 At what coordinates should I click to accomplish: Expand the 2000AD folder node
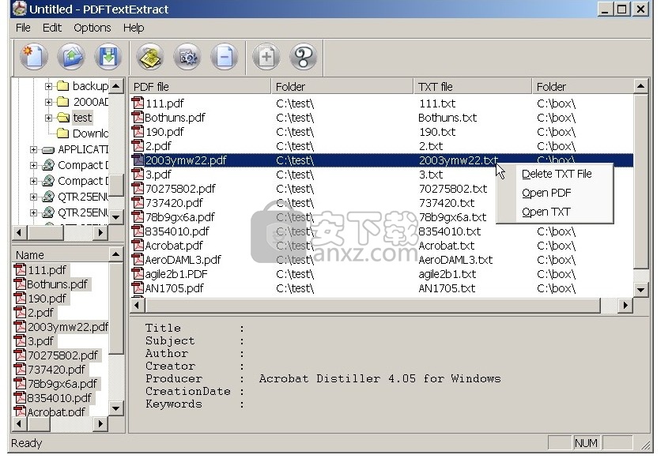coord(48,102)
